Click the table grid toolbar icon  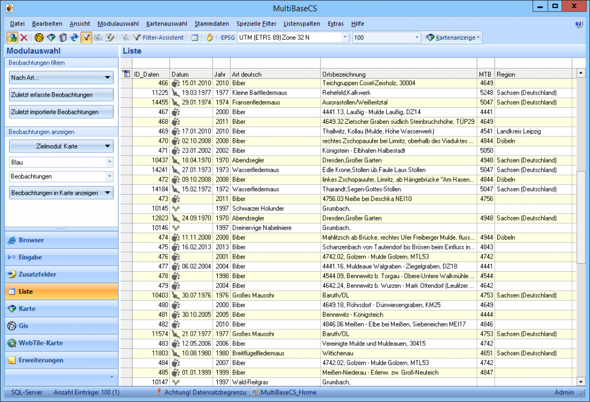(195, 37)
